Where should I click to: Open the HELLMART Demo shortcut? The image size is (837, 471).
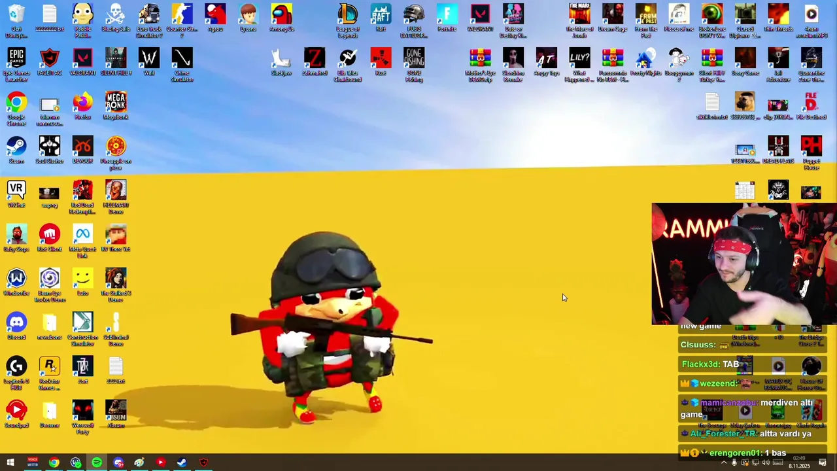coord(116,197)
